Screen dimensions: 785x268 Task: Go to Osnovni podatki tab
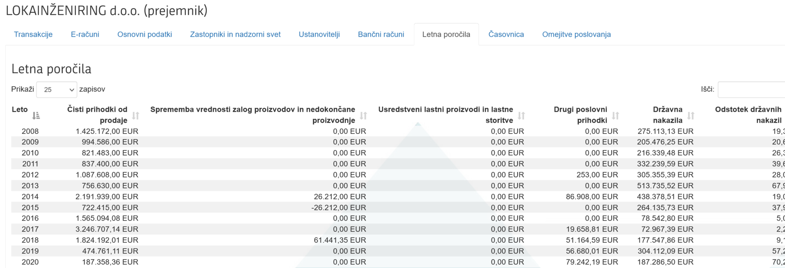pyautogui.click(x=144, y=34)
